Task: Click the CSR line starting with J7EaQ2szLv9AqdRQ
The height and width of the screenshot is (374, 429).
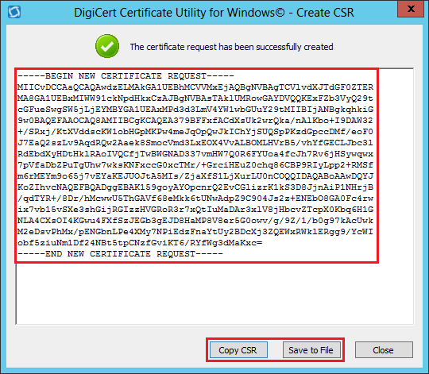Action: (x=195, y=143)
